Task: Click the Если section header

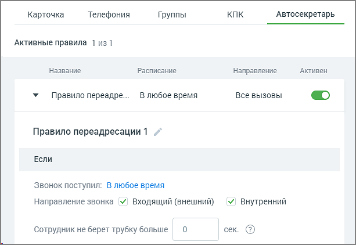Action: 179,160
